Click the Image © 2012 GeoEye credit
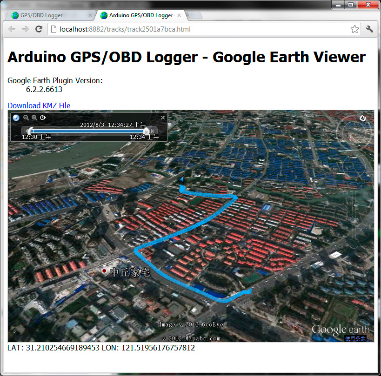Screen dimensions: 381x376 coord(191,324)
